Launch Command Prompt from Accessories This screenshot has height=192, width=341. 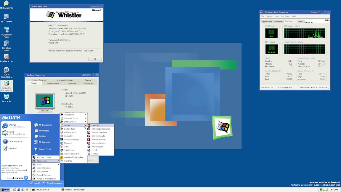[73, 139]
